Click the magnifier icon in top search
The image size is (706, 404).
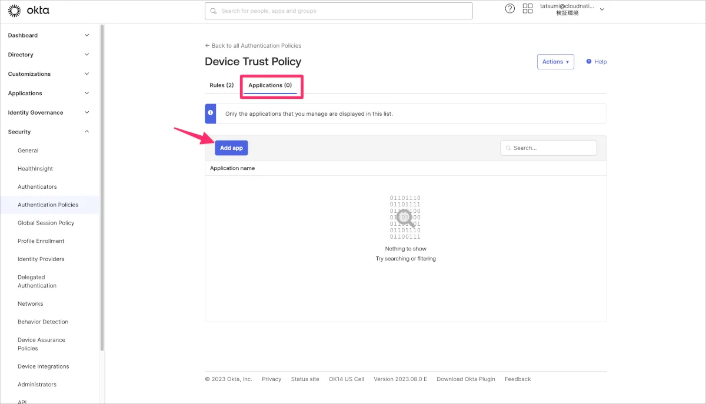pos(214,11)
